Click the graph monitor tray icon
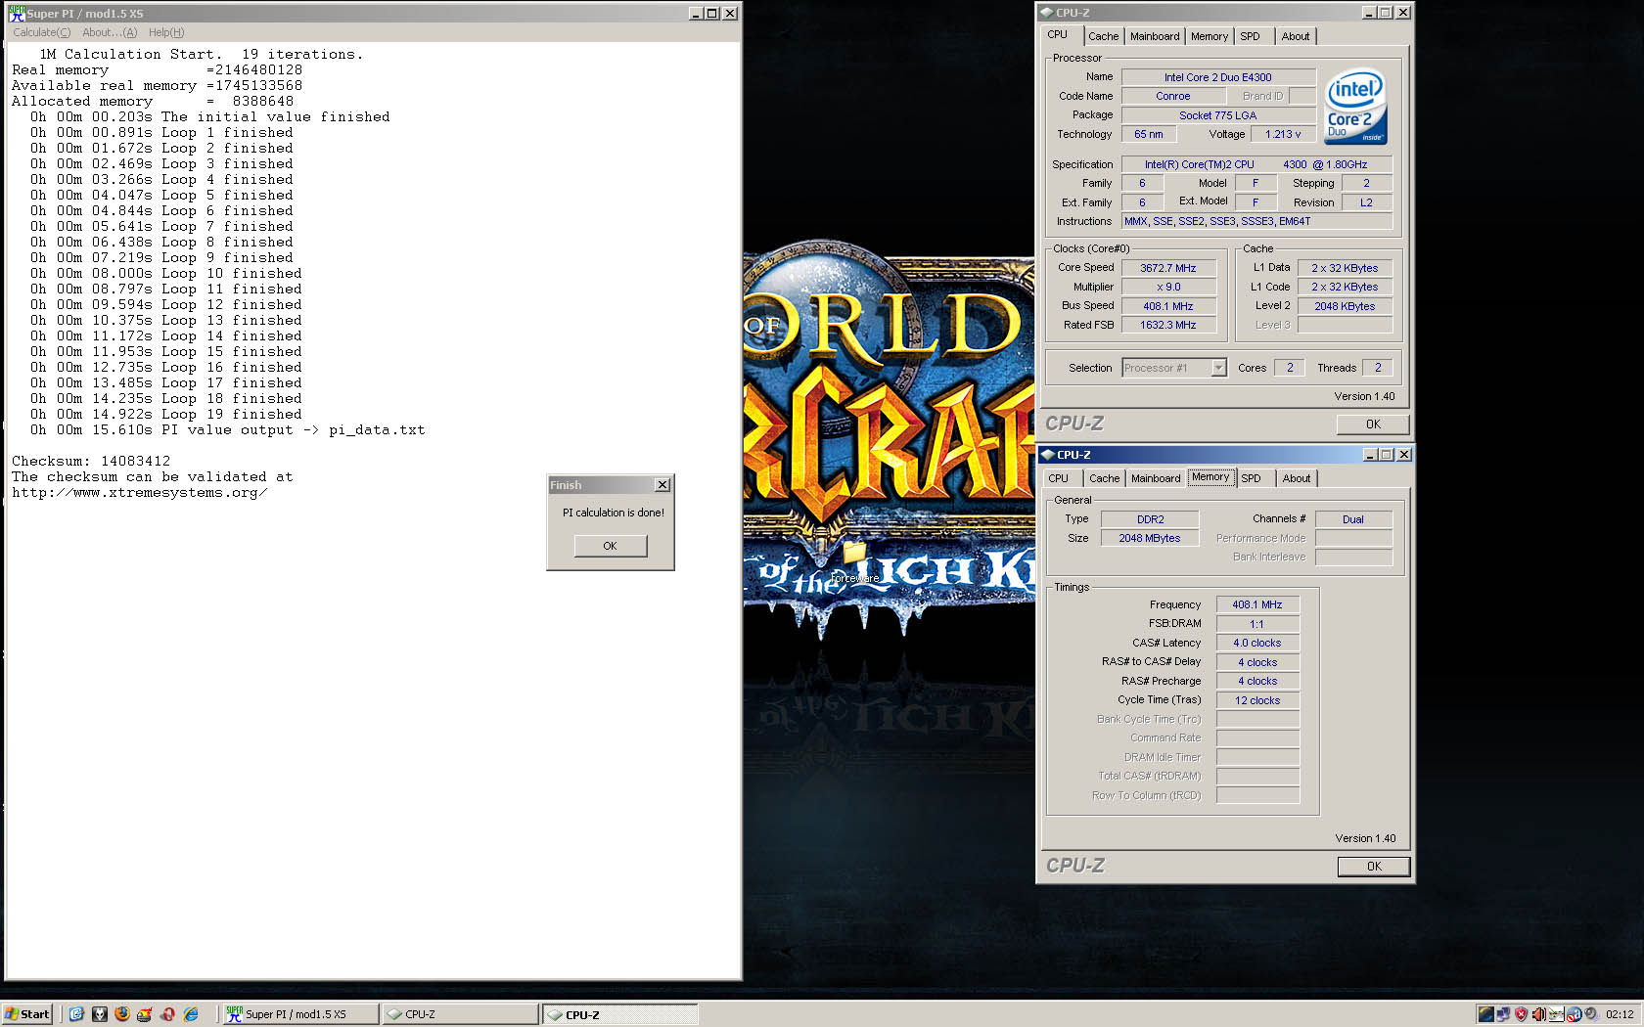The height and width of the screenshot is (1027, 1644). point(1556,1014)
